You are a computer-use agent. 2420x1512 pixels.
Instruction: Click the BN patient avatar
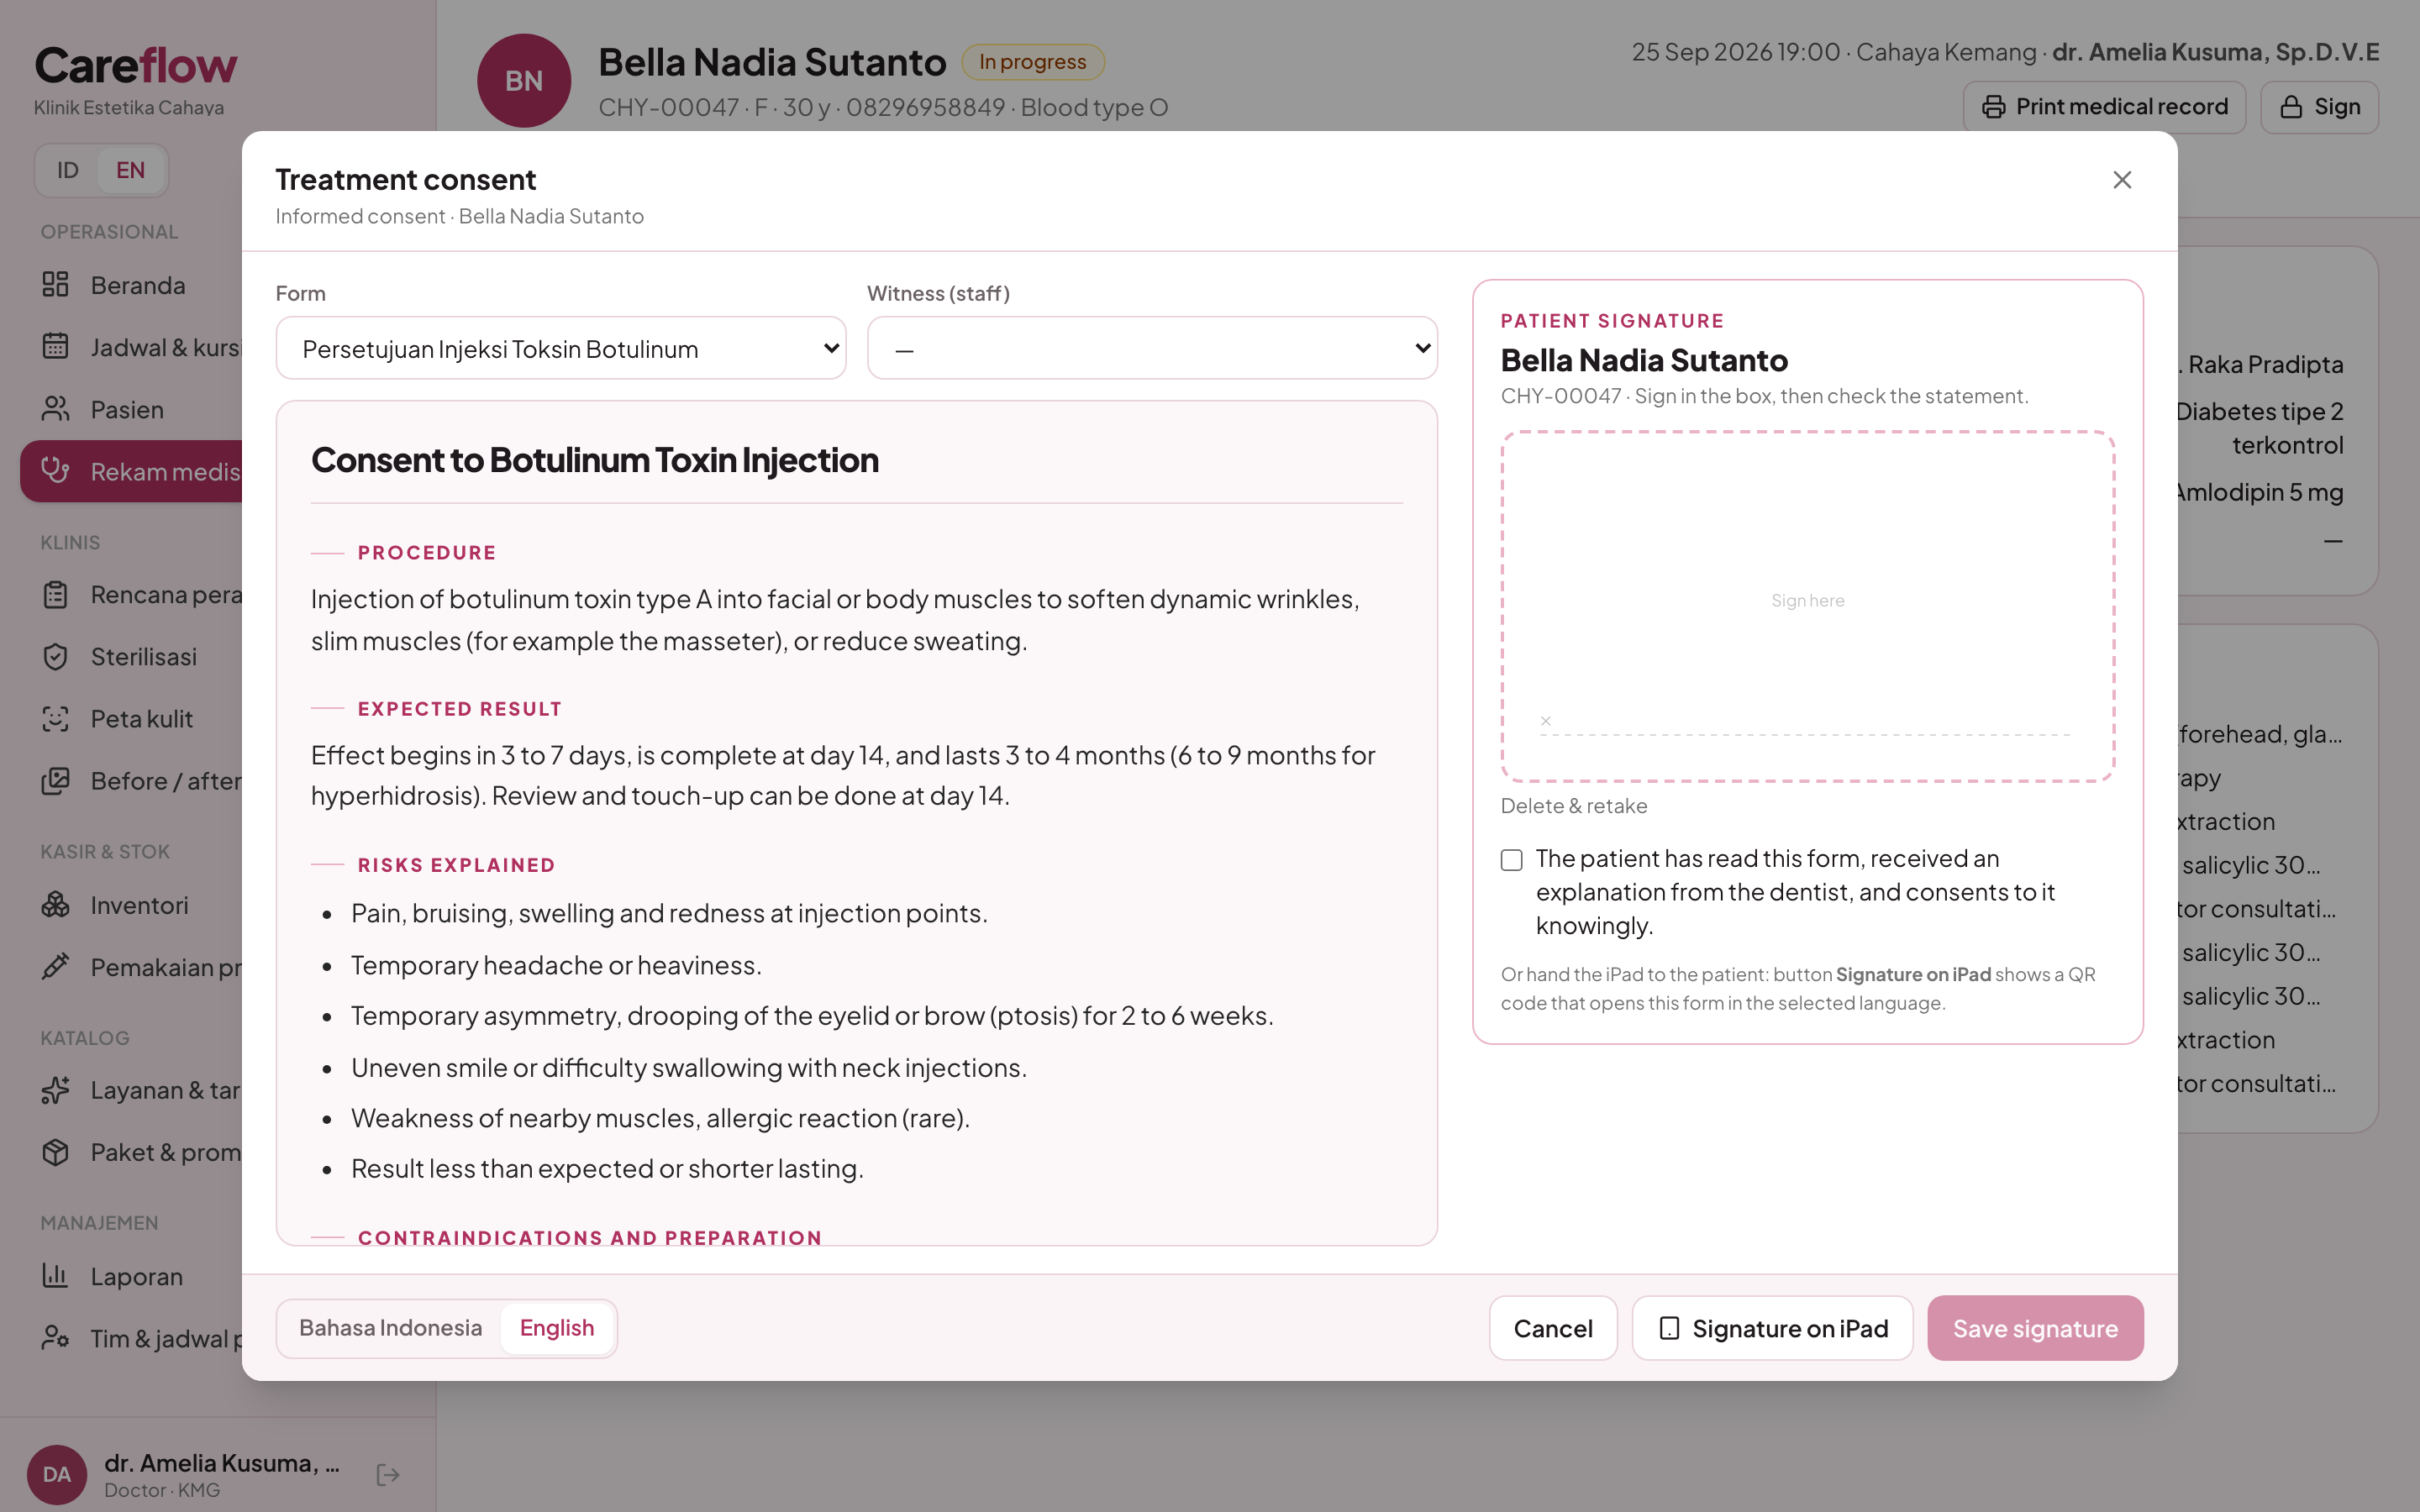pos(524,81)
